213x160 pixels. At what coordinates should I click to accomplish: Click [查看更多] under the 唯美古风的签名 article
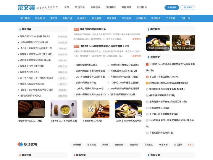[x=136, y=39]
